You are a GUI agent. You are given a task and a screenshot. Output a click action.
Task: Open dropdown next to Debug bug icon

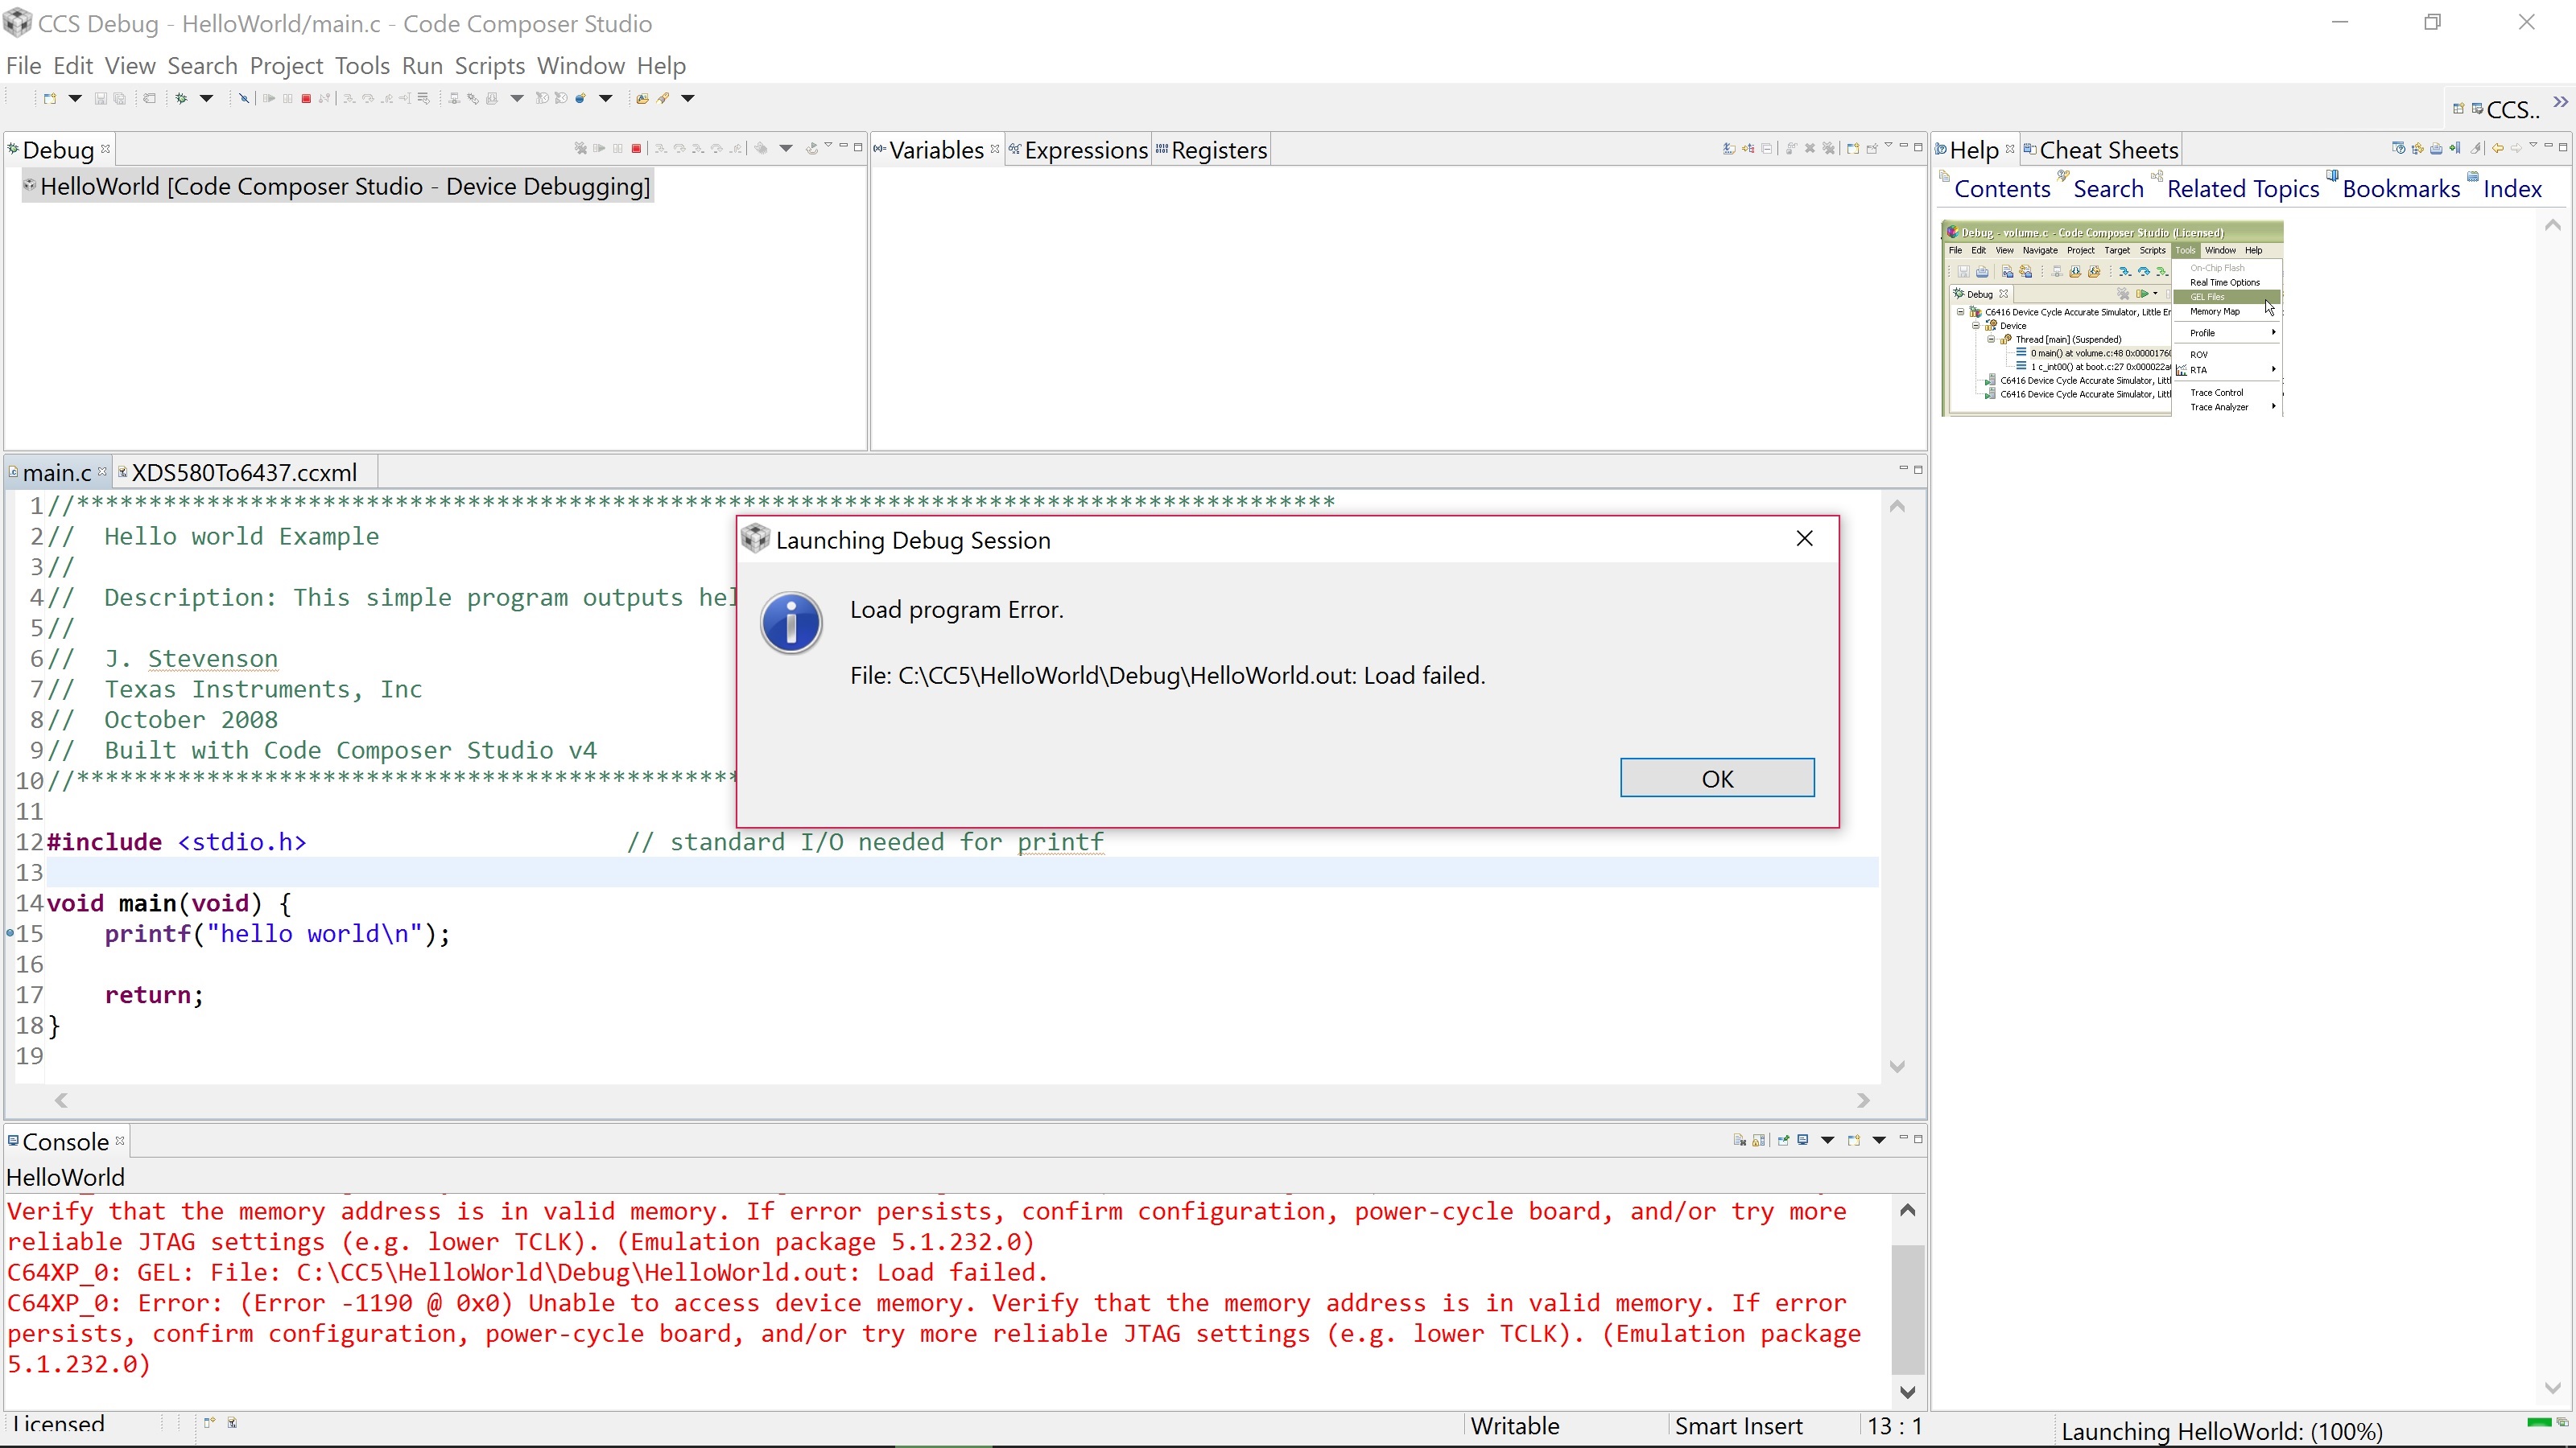(207, 98)
